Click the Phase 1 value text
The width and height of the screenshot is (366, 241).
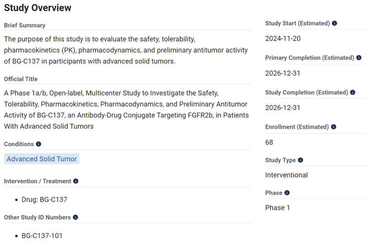click(278, 208)
